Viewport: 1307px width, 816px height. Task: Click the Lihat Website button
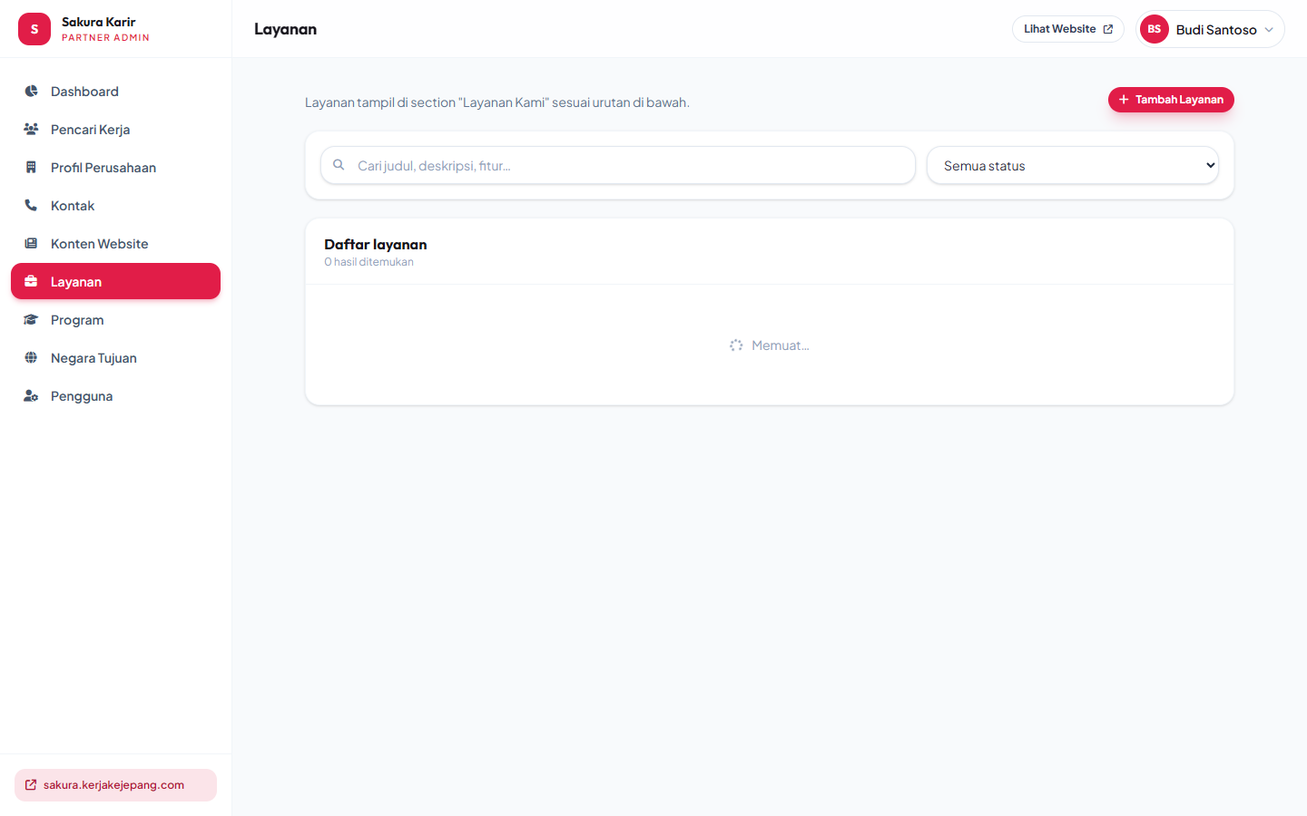tap(1068, 29)
